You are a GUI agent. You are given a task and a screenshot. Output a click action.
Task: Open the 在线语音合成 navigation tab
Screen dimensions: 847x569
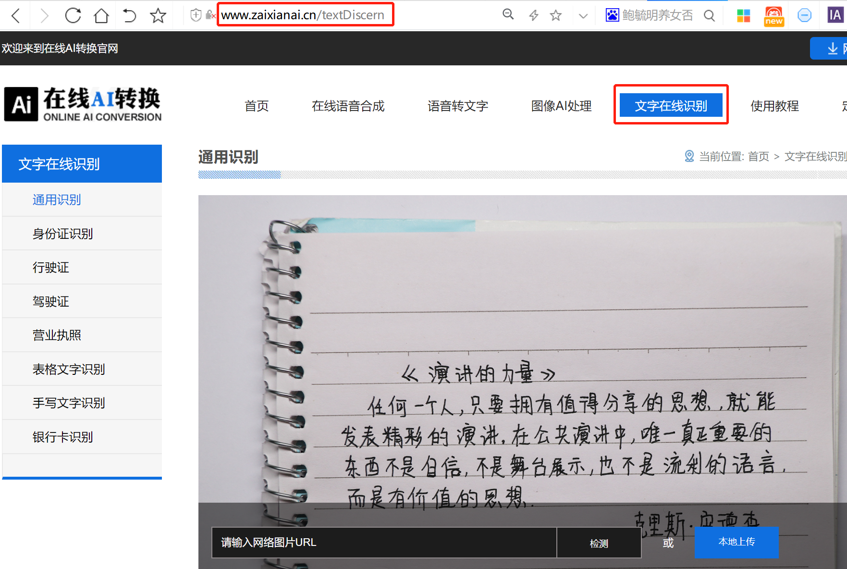pyautogui.click(x=348, y=106)
